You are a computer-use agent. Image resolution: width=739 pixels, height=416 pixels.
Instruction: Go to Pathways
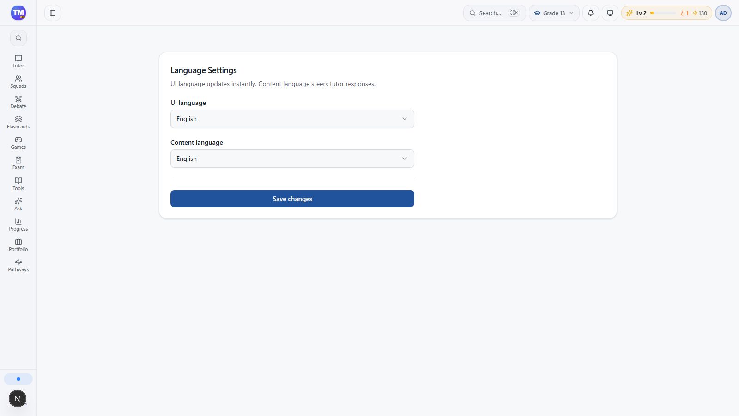[18, 265]
